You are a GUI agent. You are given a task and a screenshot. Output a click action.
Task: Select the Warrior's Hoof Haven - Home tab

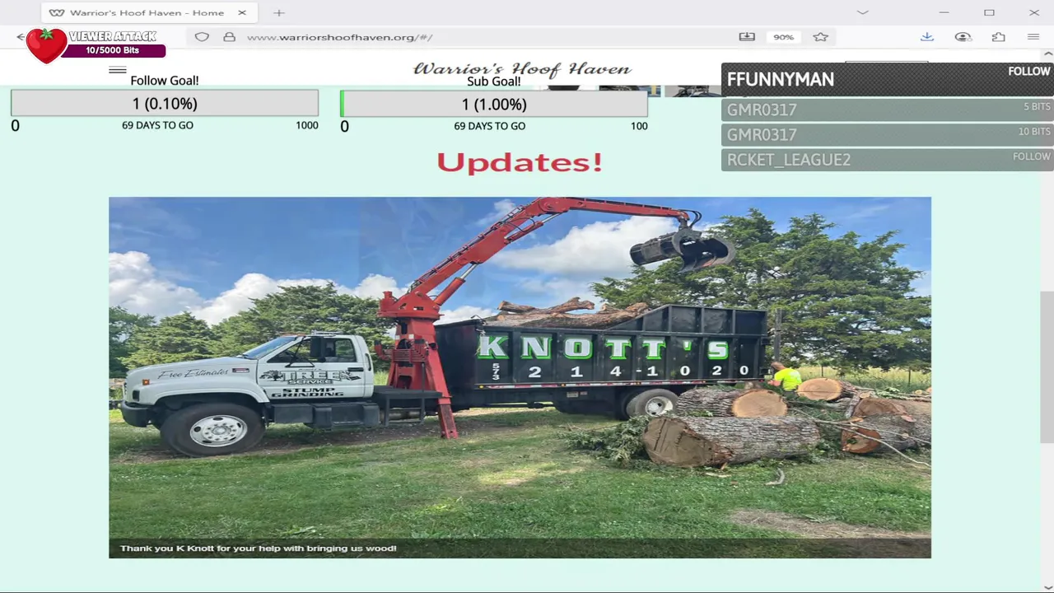pyautogui.click(x=147, y=12)
